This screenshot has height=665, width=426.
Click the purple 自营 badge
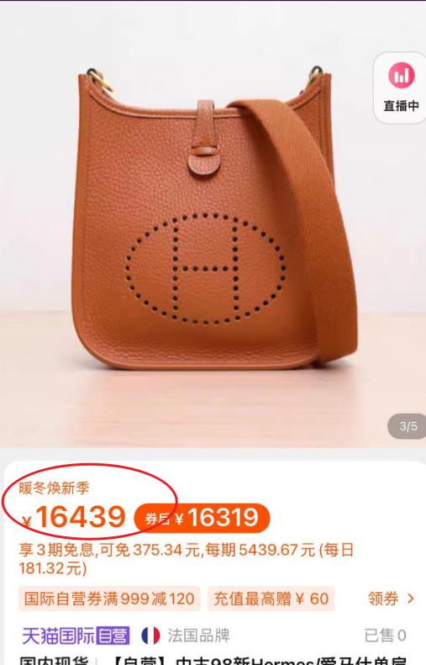113,636
